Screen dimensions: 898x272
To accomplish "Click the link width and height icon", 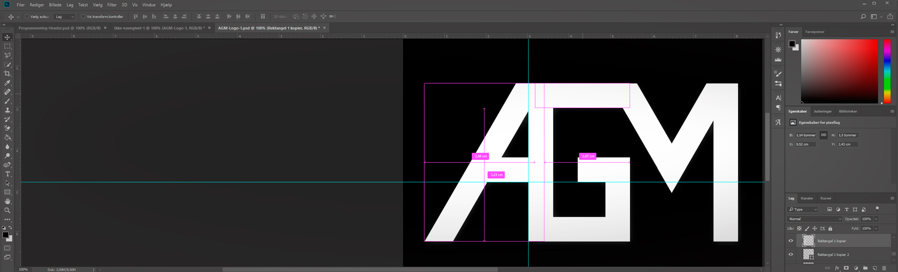I will pos(824,135).
